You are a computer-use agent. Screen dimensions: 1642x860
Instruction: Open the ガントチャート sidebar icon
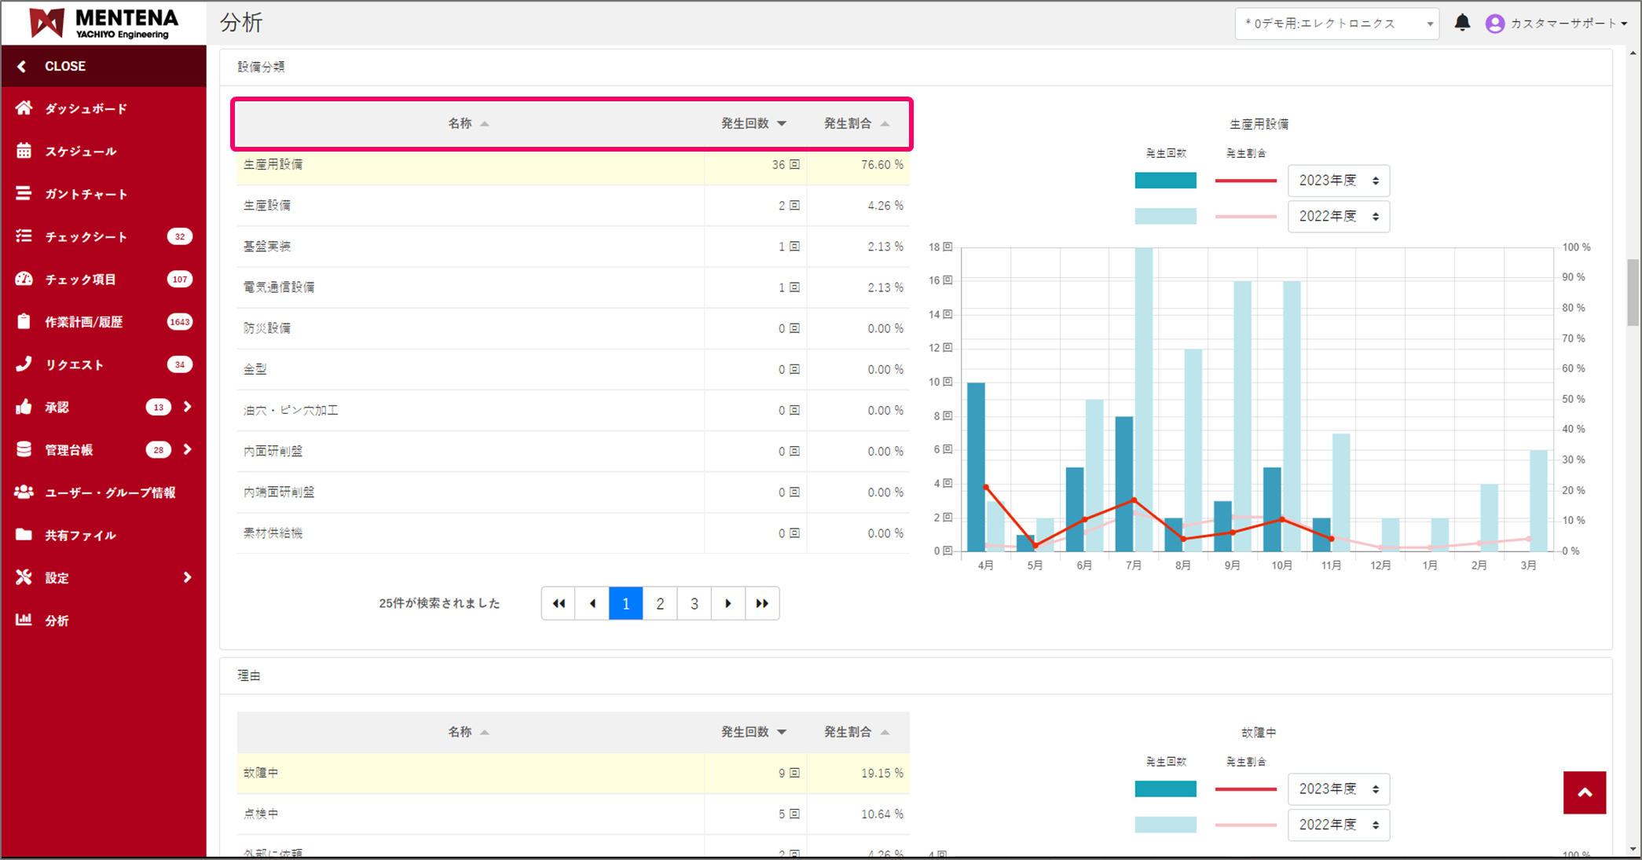[24, 193]
